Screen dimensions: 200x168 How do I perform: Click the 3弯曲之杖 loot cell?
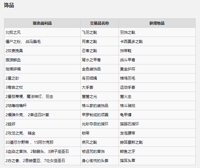(14, 87)
